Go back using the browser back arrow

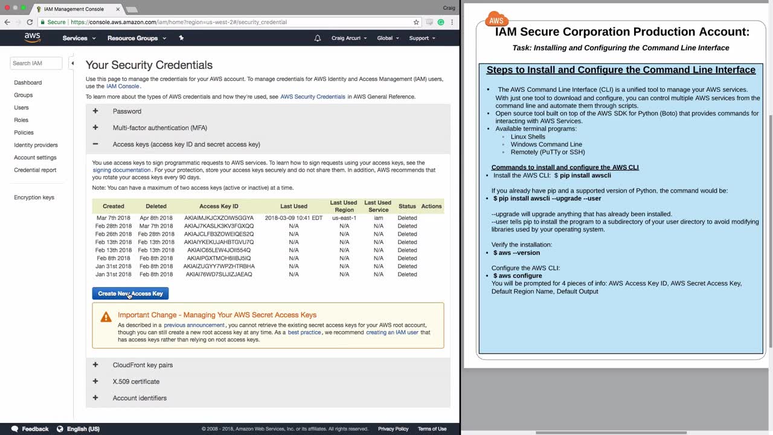7,22
